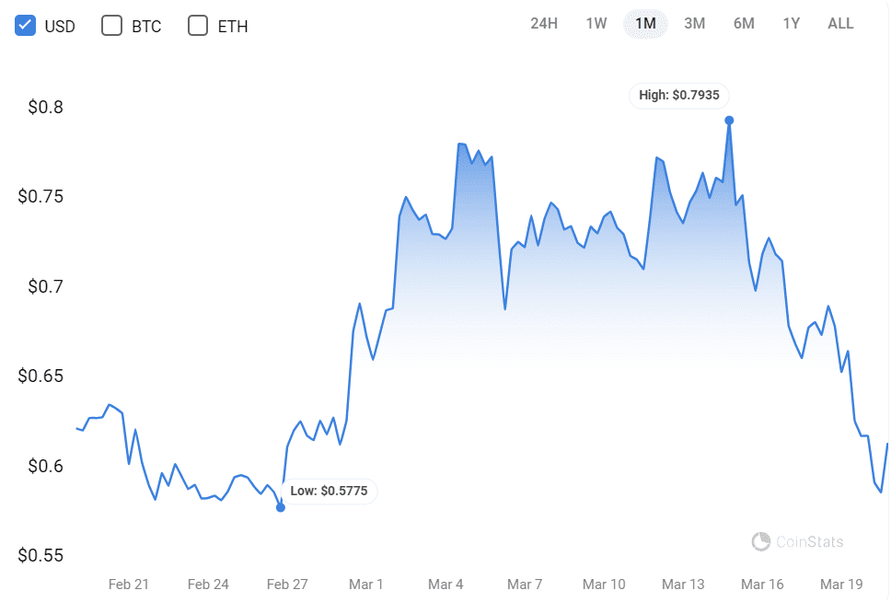Uncheck the USD currency checkbox
The width and height of the screenshot is (891, 602).
[x=26, y=26]
